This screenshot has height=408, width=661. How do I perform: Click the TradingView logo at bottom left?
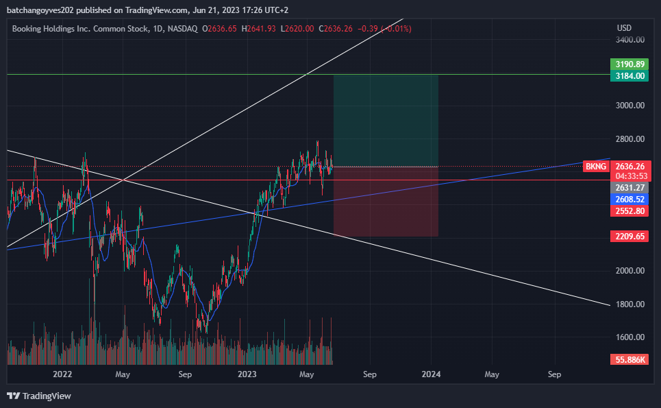click(x=39, y=396)
